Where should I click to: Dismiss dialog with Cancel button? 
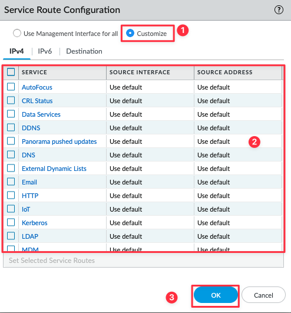(x=263, y=295)
